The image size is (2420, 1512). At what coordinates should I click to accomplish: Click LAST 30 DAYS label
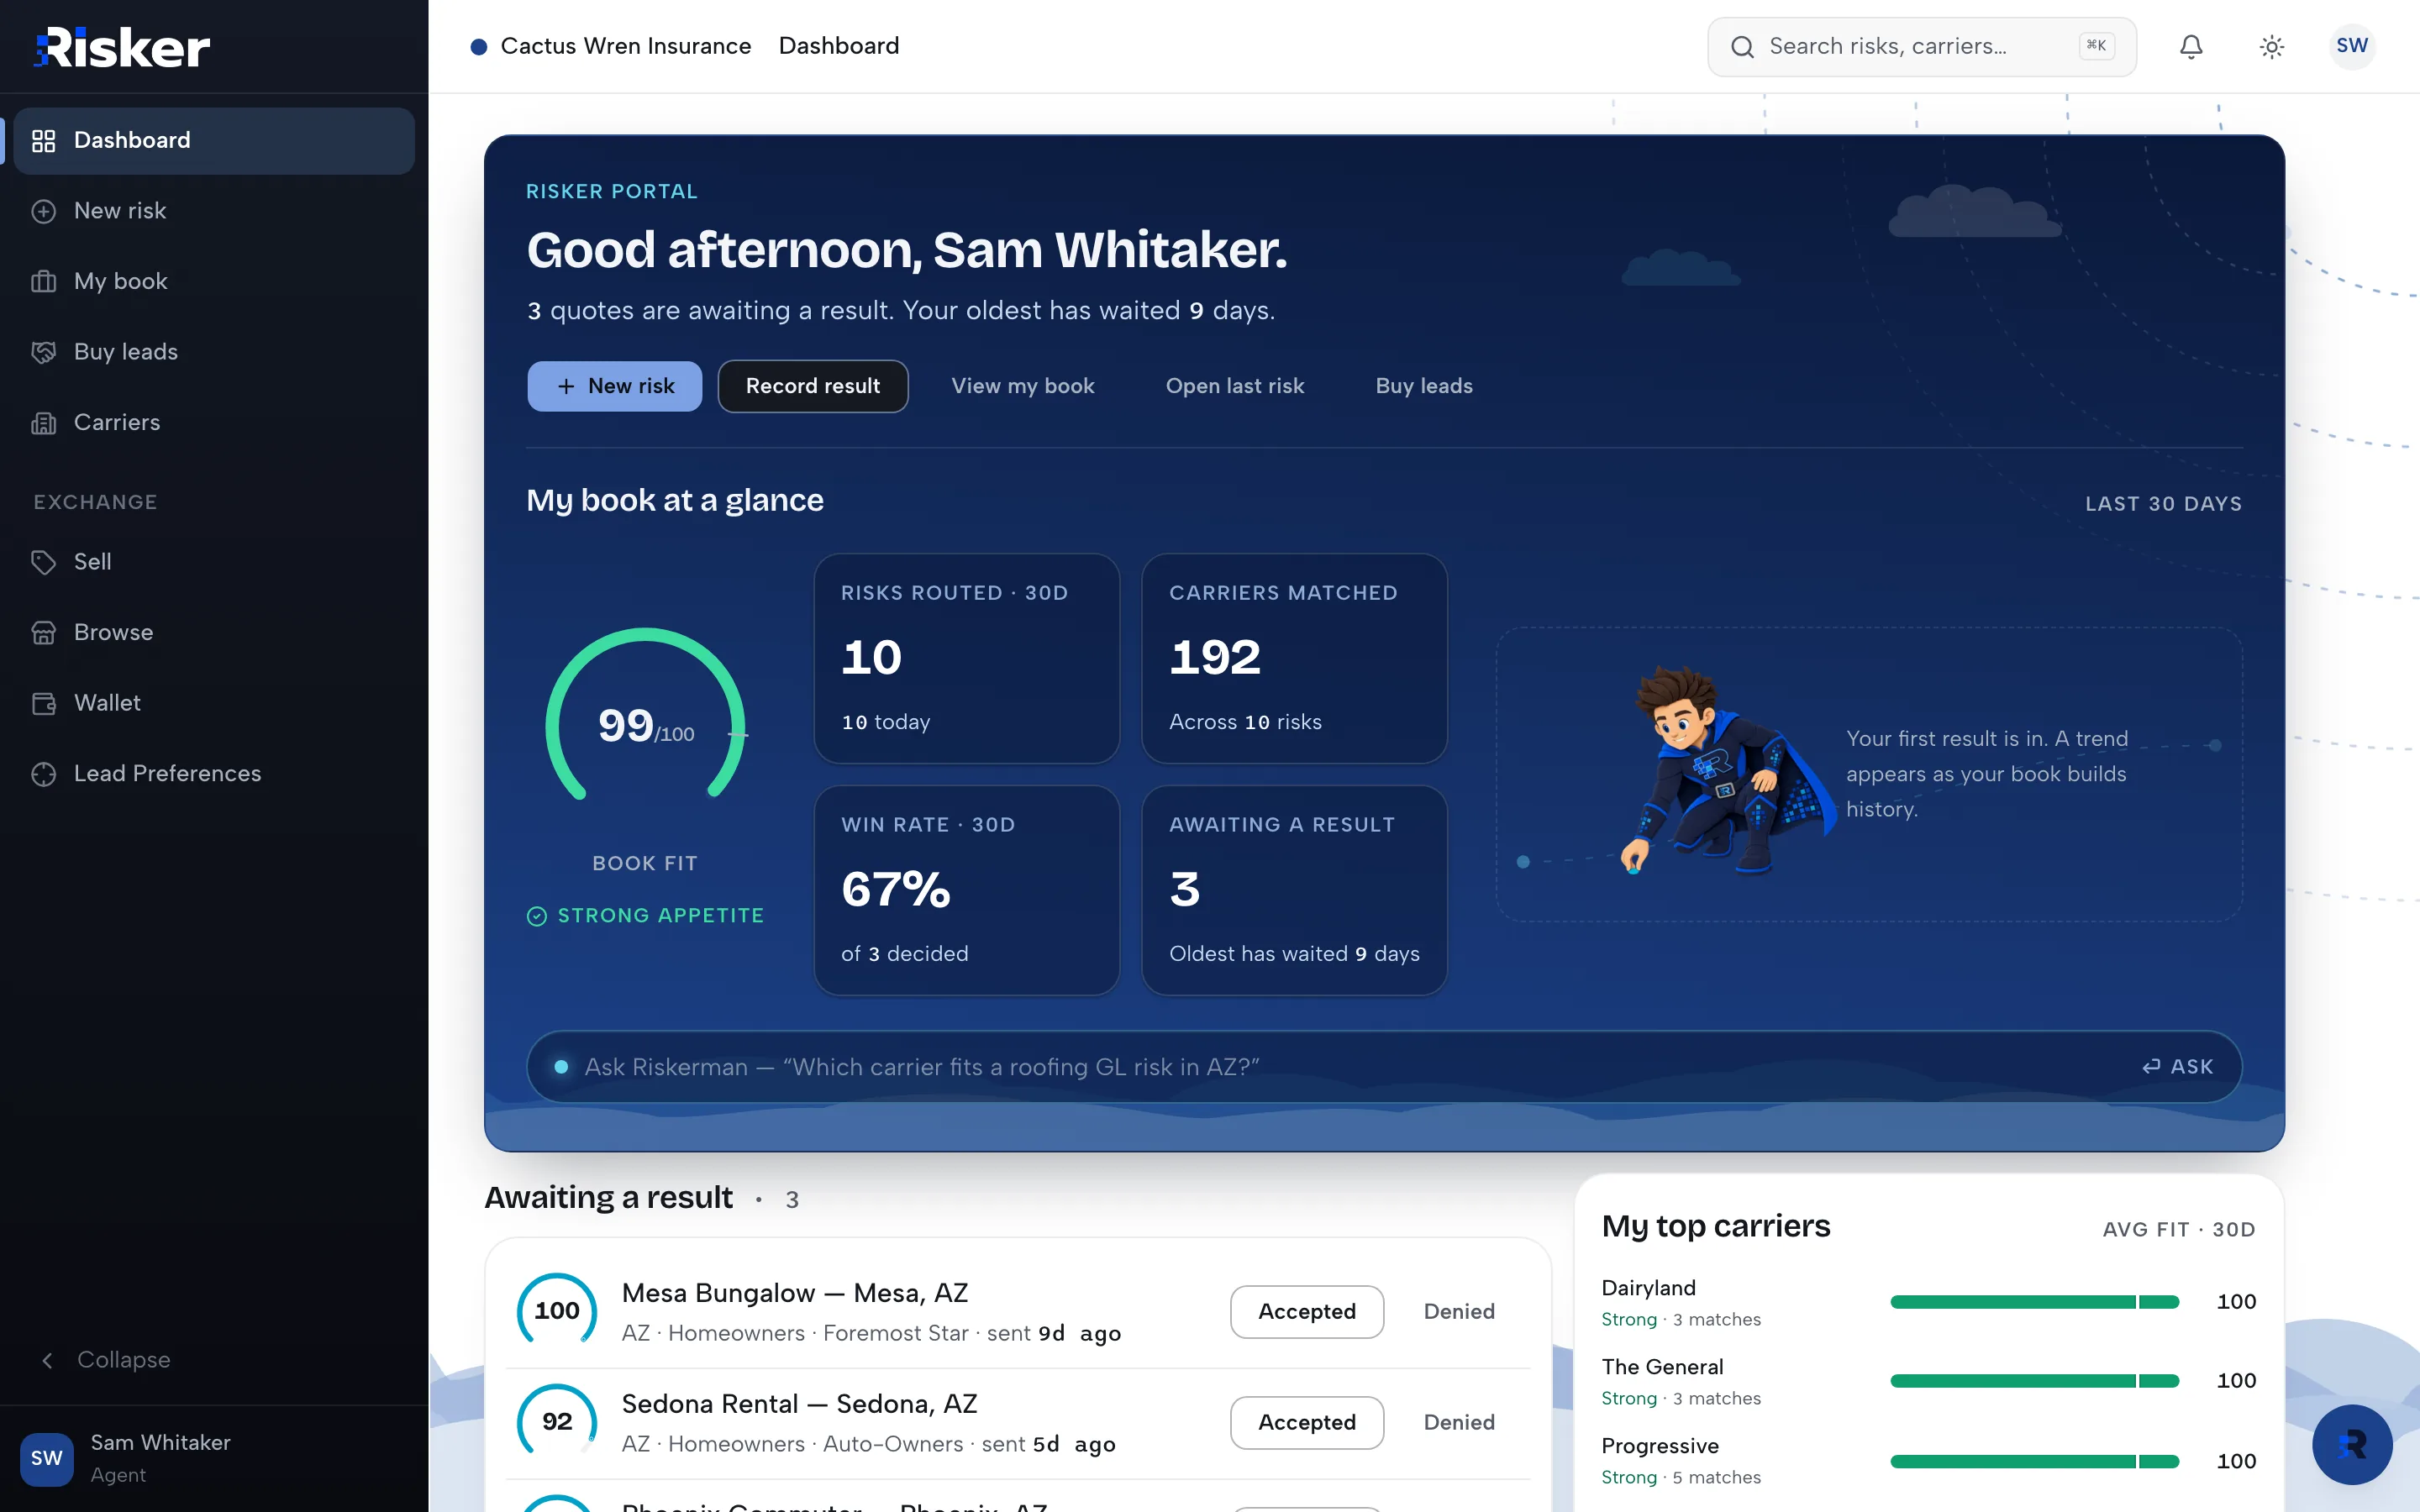point(2163,504)
